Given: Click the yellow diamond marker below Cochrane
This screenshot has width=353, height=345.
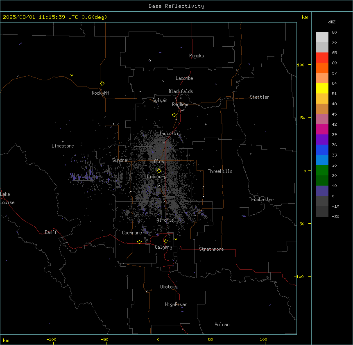Looking at the screenshot, I should point(139,242).
